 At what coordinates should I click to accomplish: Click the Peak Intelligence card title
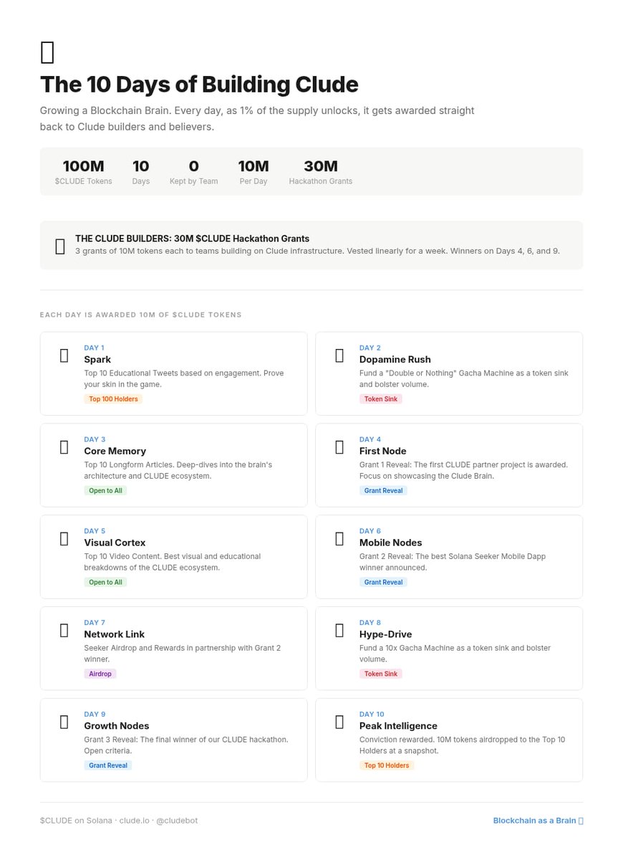[398, 727]
